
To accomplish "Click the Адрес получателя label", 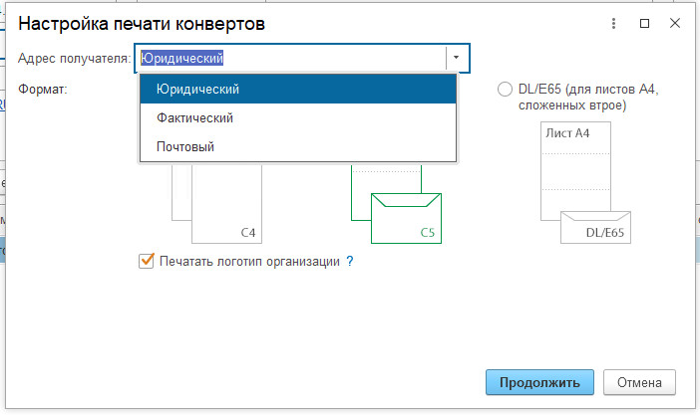I will coord(75,58).
